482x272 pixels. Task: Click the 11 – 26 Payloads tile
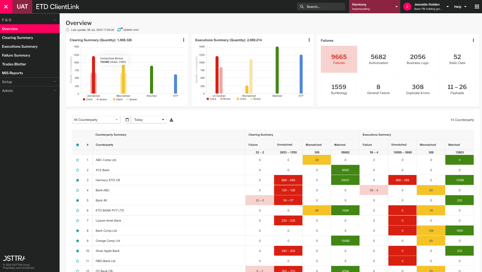(x=457, y=89)
